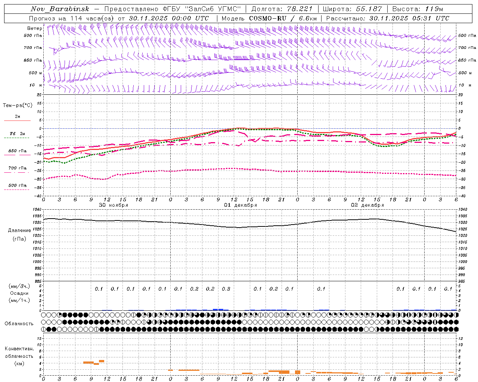Select the 'Модель COSMO-RU / 6.6км' text
478x382 pixels.
click(x=269, y=18)
